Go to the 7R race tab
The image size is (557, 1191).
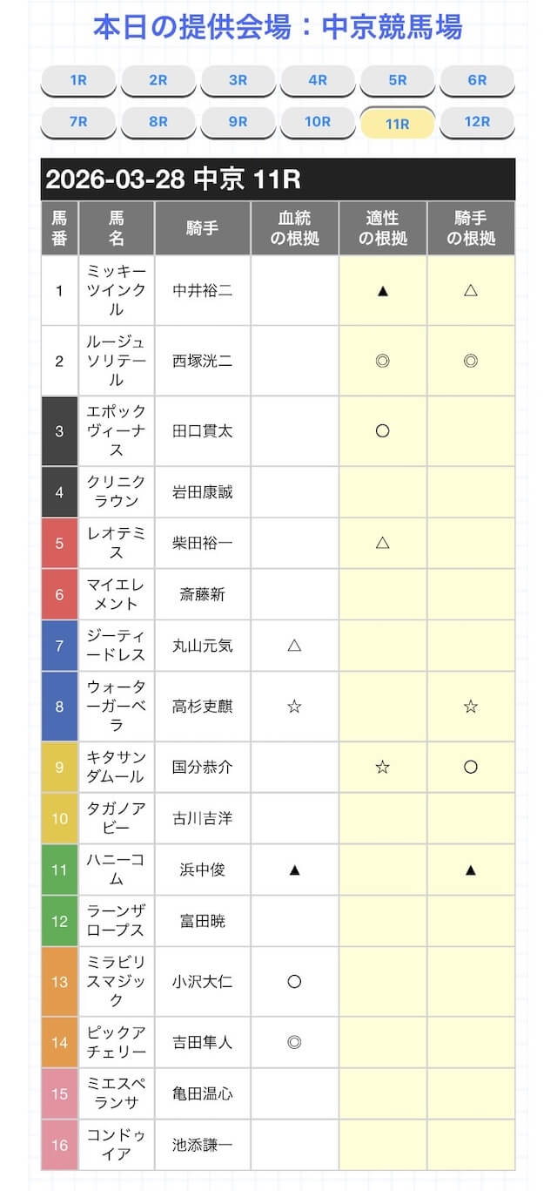tap(78, 122)
